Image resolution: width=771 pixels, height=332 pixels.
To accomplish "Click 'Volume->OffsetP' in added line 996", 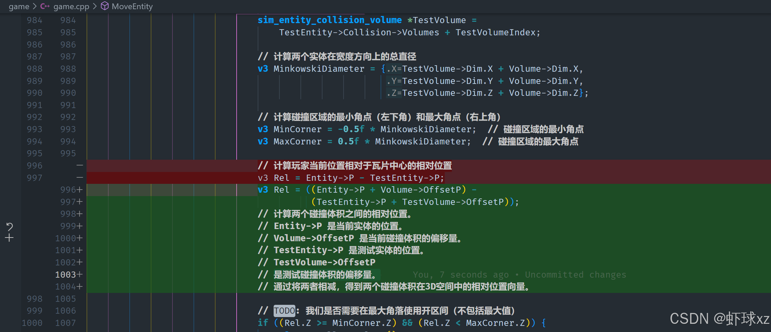I will pos(421,190).
